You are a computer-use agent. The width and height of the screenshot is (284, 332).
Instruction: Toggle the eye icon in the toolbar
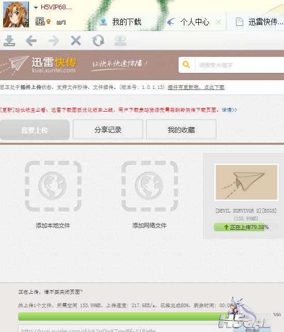tap(120, 40)
